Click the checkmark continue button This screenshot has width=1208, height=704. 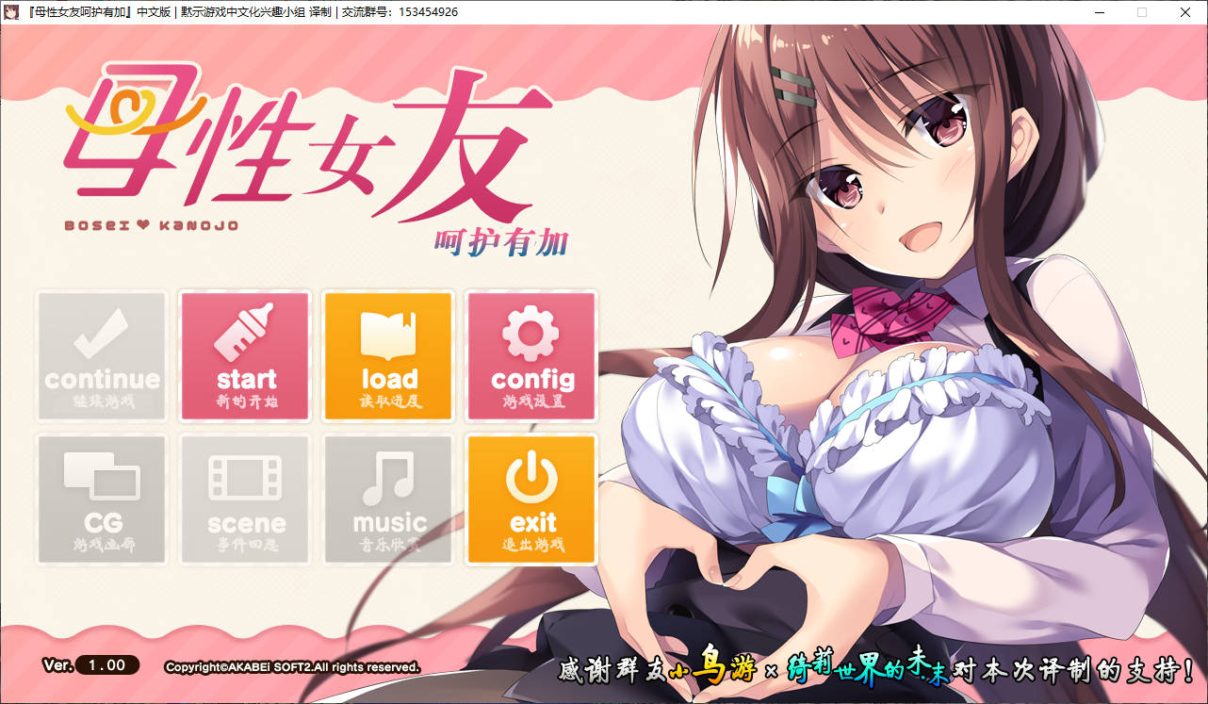tap(102, 356)
